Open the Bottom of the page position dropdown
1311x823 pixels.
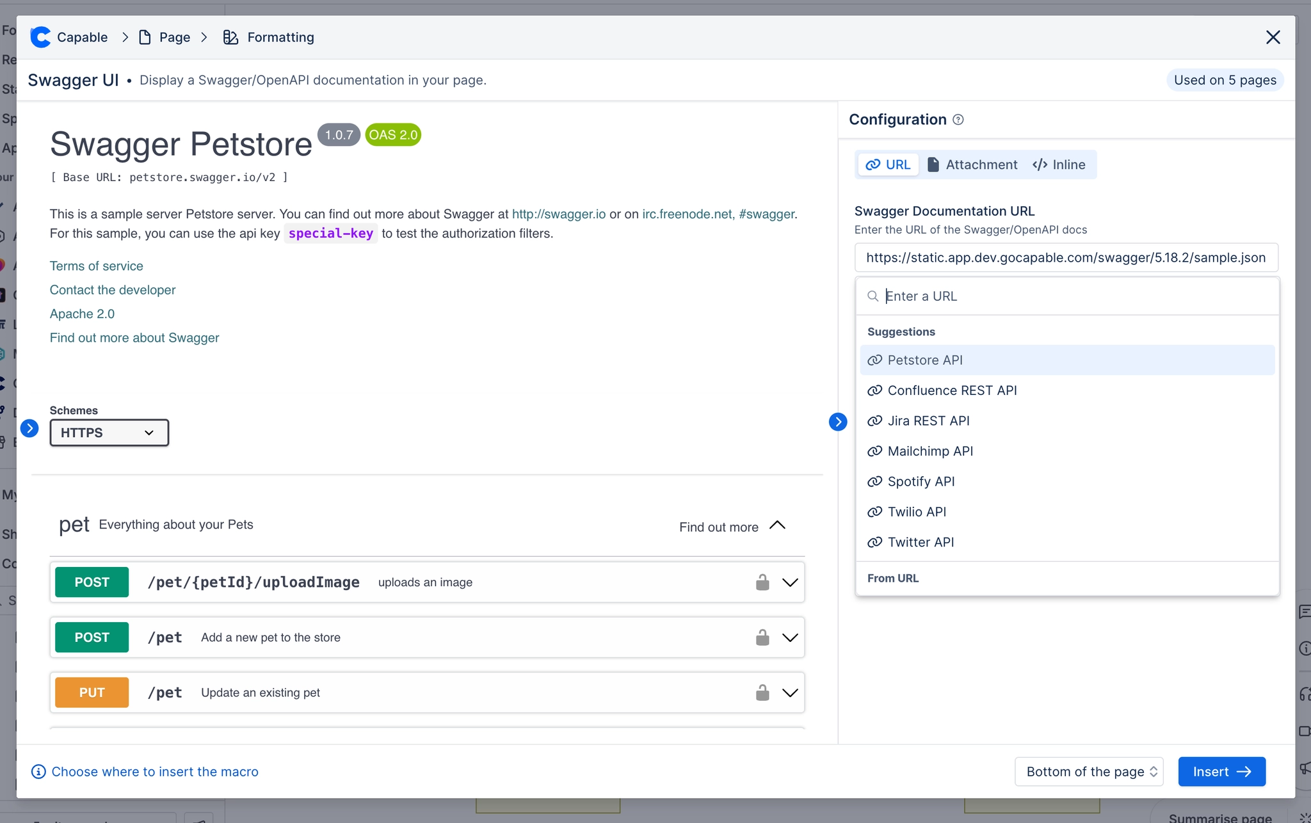[1088, 772]
